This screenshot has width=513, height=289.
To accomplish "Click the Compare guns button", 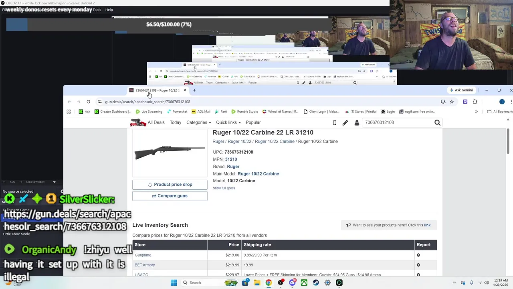I will click(170, 196).
